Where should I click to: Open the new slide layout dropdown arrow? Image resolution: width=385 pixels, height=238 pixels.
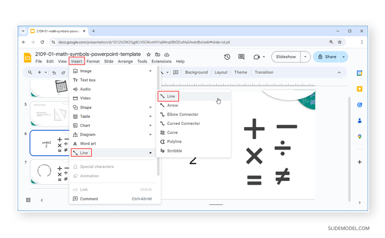tap(46, 72)
